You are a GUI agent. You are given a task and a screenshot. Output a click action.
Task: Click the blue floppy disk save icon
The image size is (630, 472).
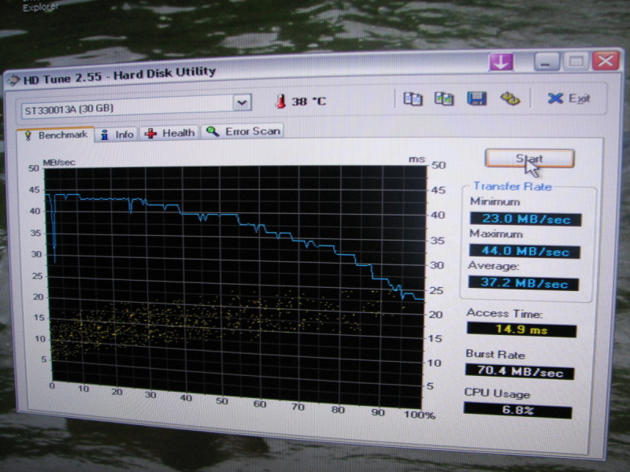point(476,98)
